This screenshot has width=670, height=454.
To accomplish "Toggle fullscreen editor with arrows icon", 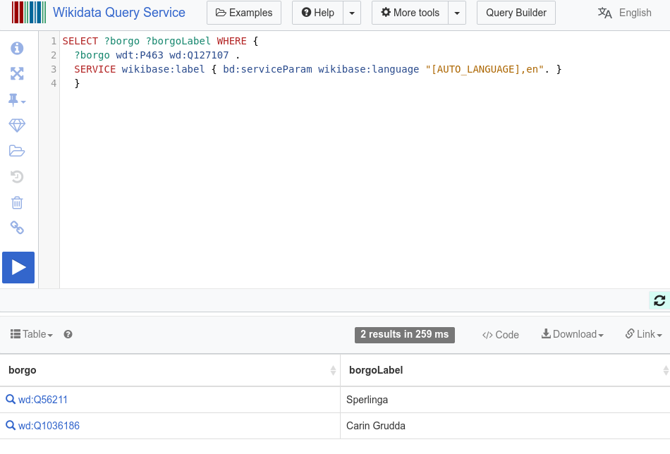I will (x=17, y=74).
